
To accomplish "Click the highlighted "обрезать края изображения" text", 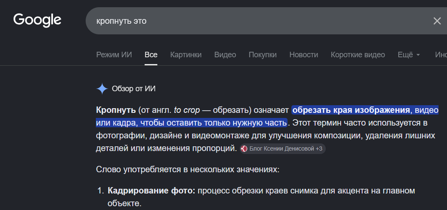I will (351, 110).
